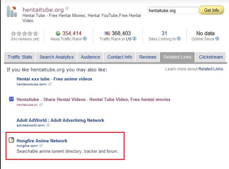The height and width of the screenshot is (169, 229).
Task: Open the Search Analytics tab
Action: [57, 57]
